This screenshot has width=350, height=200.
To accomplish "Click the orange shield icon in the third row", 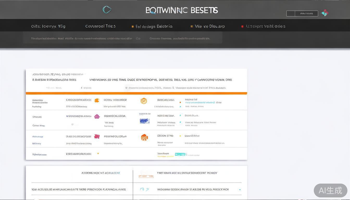I will (x=144, y=137).
